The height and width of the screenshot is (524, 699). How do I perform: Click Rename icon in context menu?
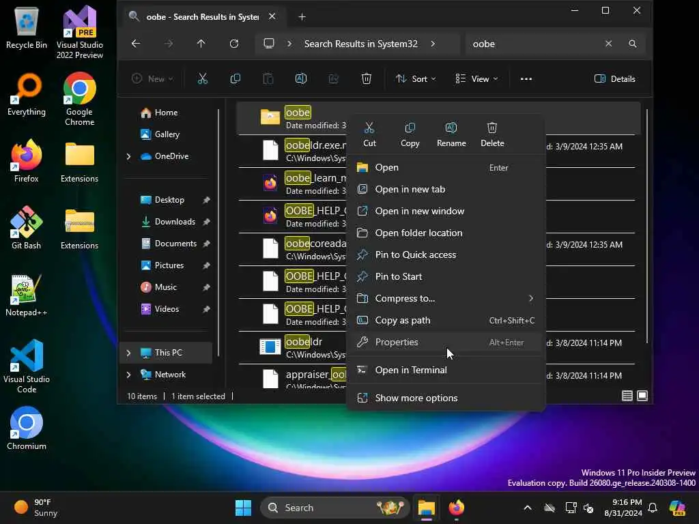451,134
